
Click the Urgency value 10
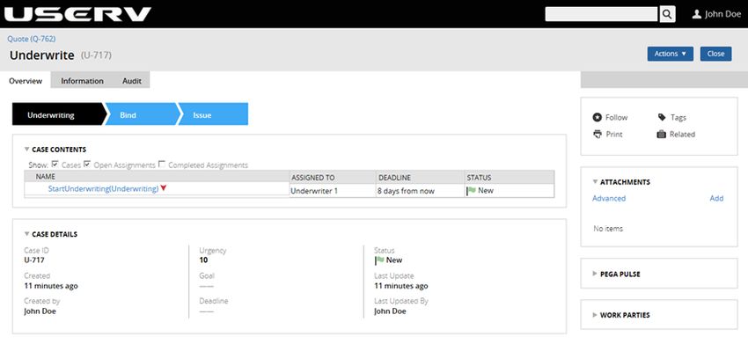[x=203, y=260]
